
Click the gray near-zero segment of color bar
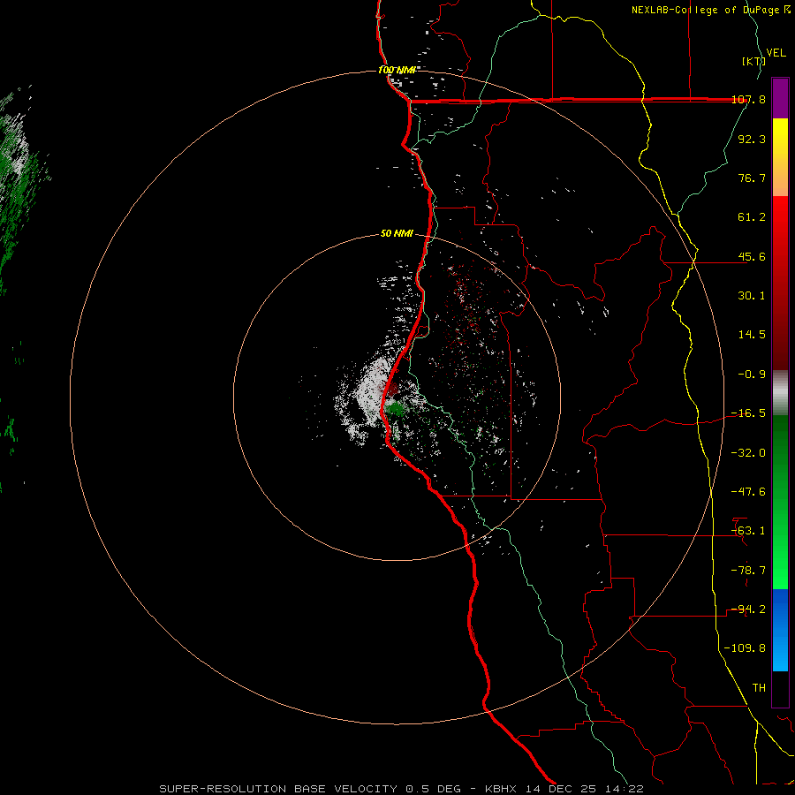[780, 393]
